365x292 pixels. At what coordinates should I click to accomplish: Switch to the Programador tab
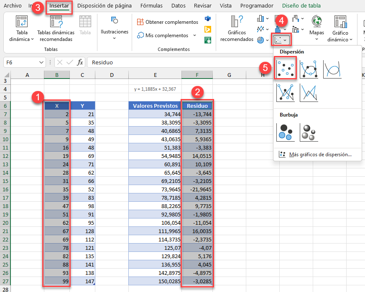[x=257, y=5]
